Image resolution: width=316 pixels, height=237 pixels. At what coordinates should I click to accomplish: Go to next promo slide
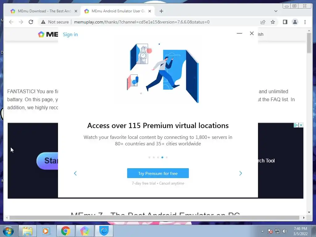240,173
